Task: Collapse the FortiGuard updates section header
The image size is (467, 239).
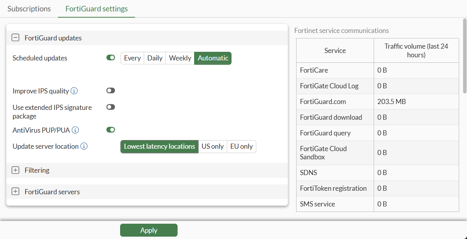Action: tap(53, 38)
